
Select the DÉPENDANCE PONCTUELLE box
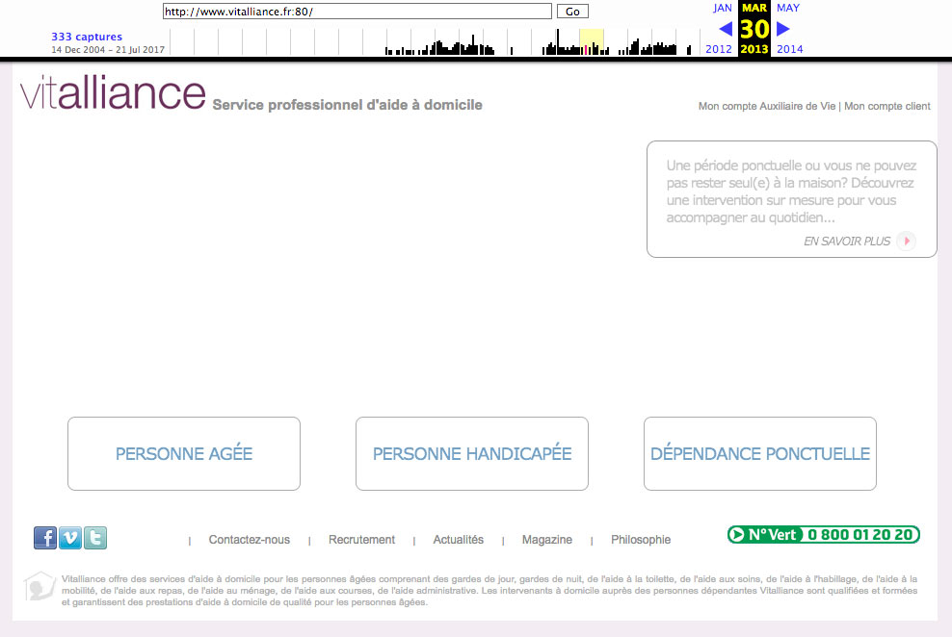point(760,453)
